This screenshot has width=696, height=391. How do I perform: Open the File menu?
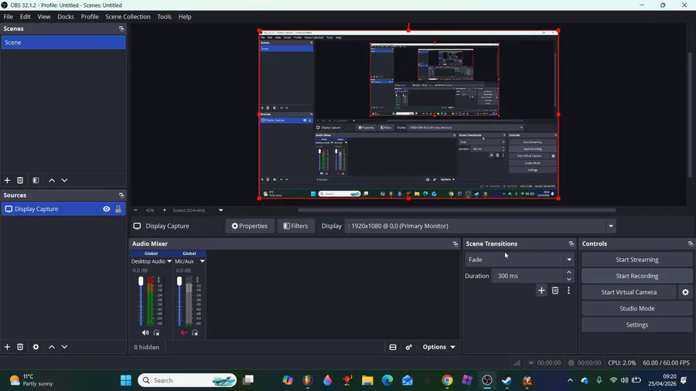tap(8, 16)
